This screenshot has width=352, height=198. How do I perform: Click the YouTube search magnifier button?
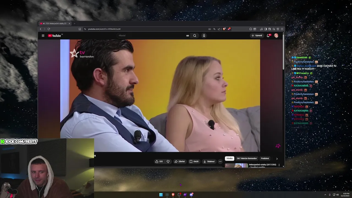click(x=195, y=35)
